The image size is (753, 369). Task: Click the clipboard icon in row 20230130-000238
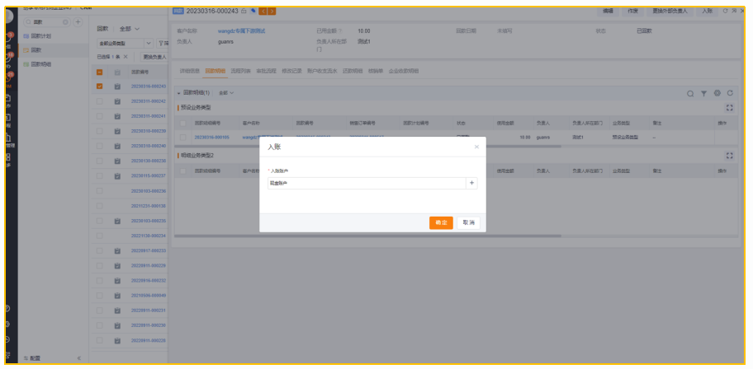(117, 161)
